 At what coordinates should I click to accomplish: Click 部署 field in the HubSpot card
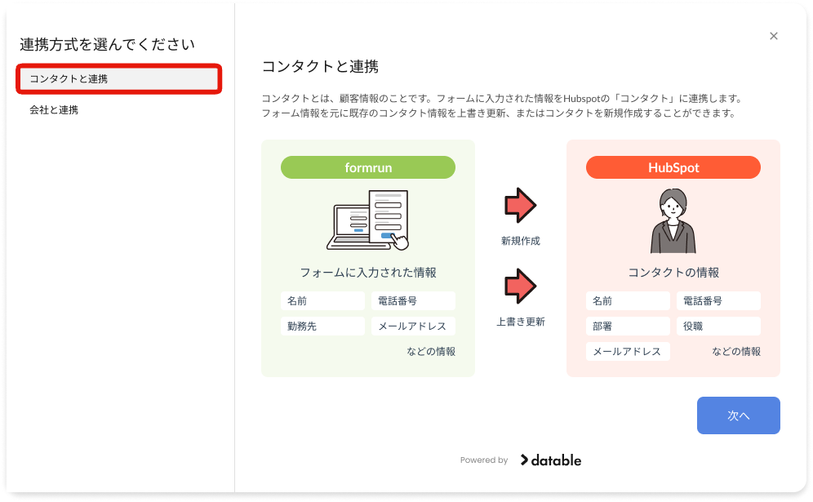pyautogui.click(x=628, y=327)
